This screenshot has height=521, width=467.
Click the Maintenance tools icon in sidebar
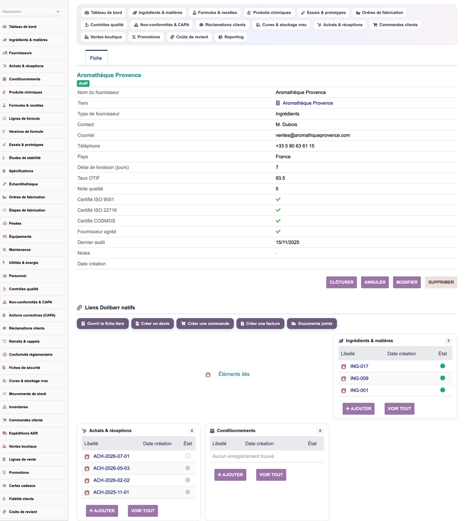pos(5,250)
